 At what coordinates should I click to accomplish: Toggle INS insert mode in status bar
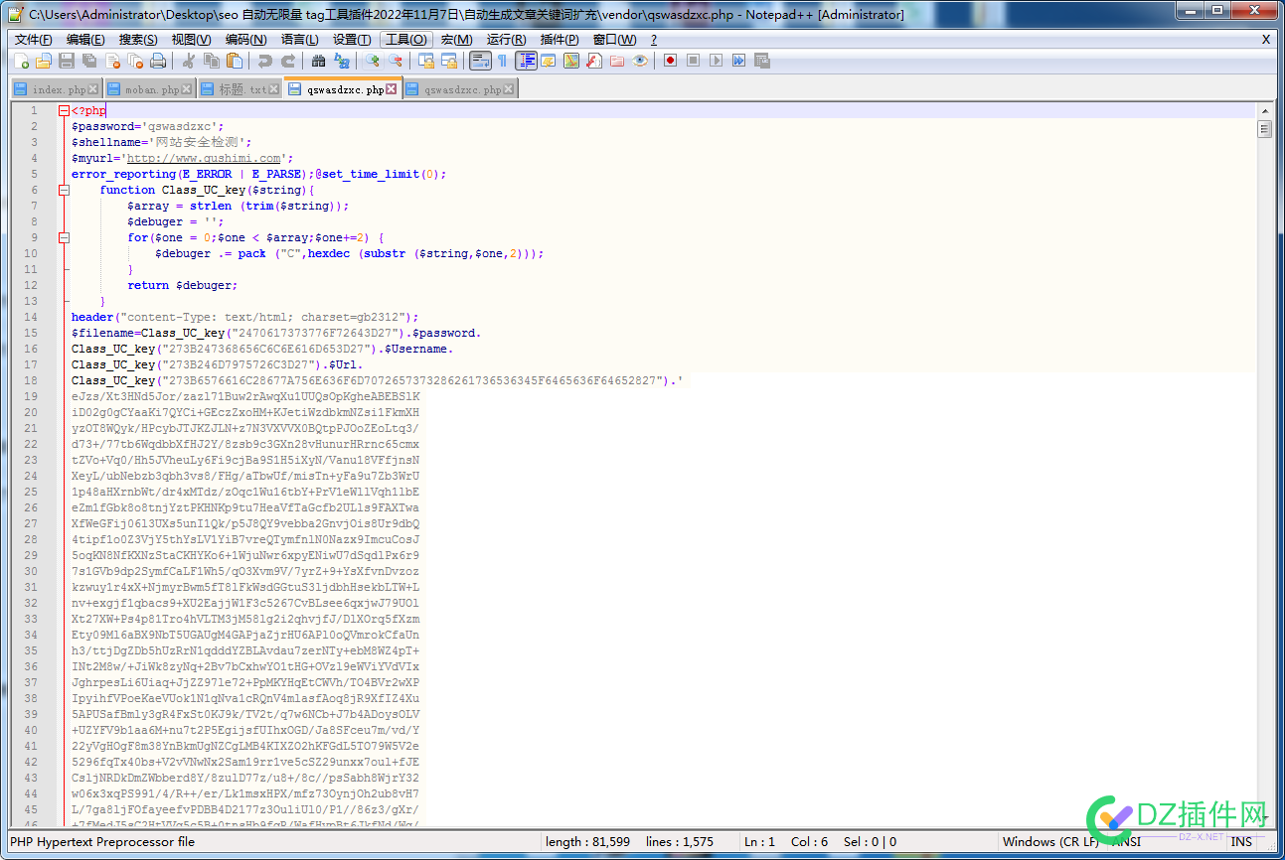tap(1242, 842)
